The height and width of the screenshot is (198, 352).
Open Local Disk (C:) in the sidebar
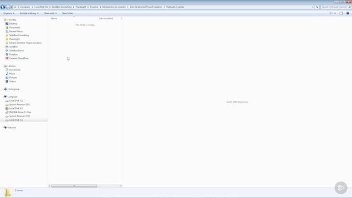tap(16, 101)
